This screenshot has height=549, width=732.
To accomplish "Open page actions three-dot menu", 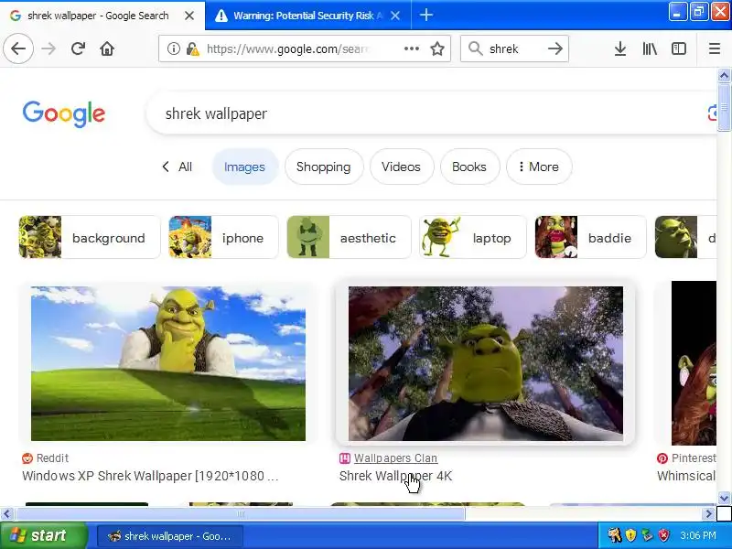I will (411, 48).
